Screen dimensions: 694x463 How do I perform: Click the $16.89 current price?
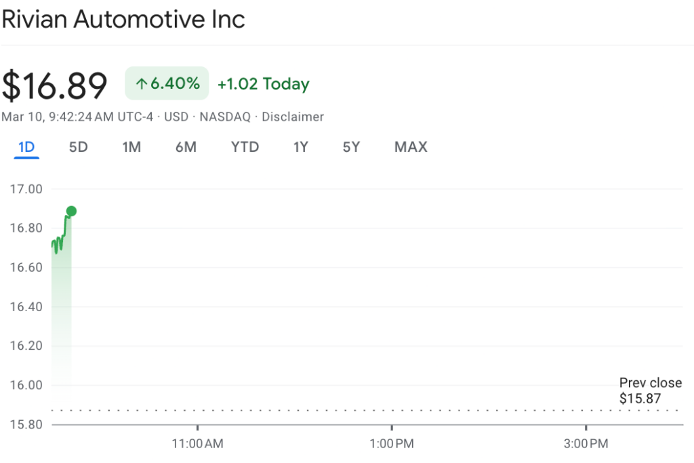click(55, 85)
